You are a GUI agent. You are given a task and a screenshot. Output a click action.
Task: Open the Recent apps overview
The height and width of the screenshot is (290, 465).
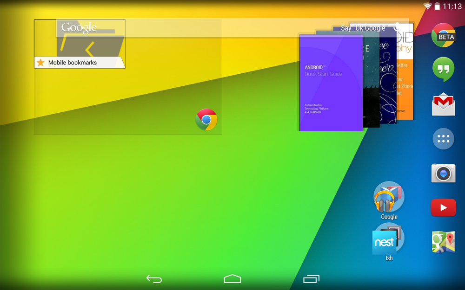311,279
